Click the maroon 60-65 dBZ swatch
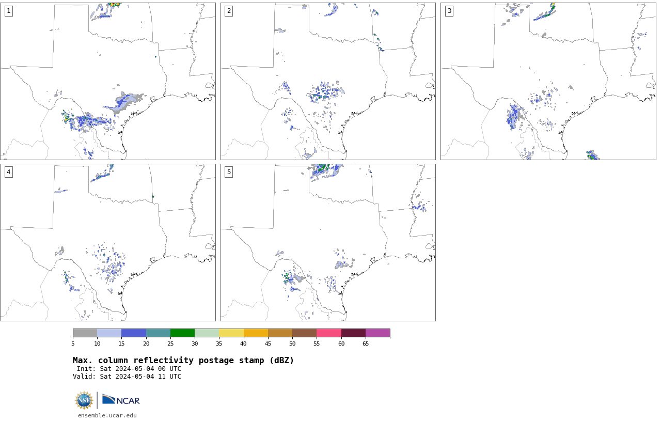Image resolution: width=661 pixels, height=421 pixels. 353,333
